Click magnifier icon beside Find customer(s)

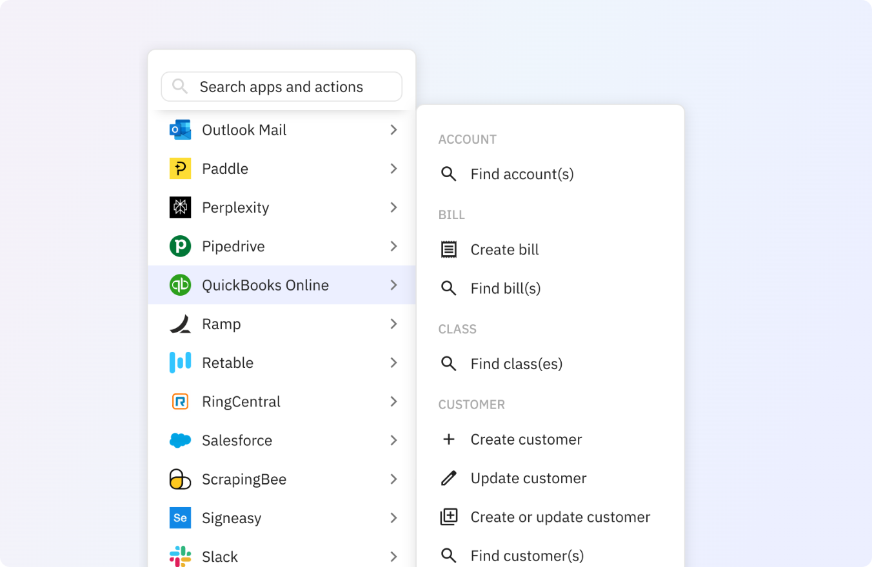[448, 555]
